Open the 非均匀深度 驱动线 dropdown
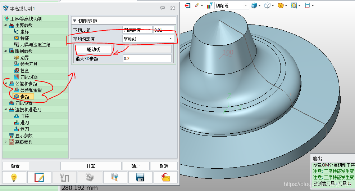The image size is (355, 191). (170, 39)
